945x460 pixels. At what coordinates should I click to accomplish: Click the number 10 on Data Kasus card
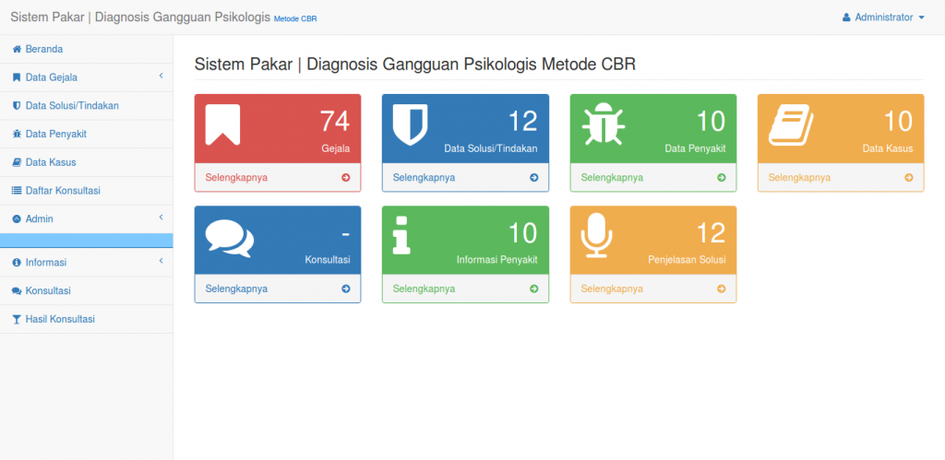(898, 122)
